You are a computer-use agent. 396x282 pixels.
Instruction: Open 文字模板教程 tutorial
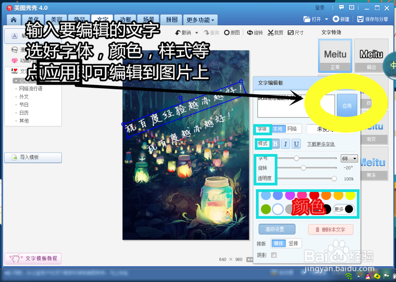[x=33, y=258]
